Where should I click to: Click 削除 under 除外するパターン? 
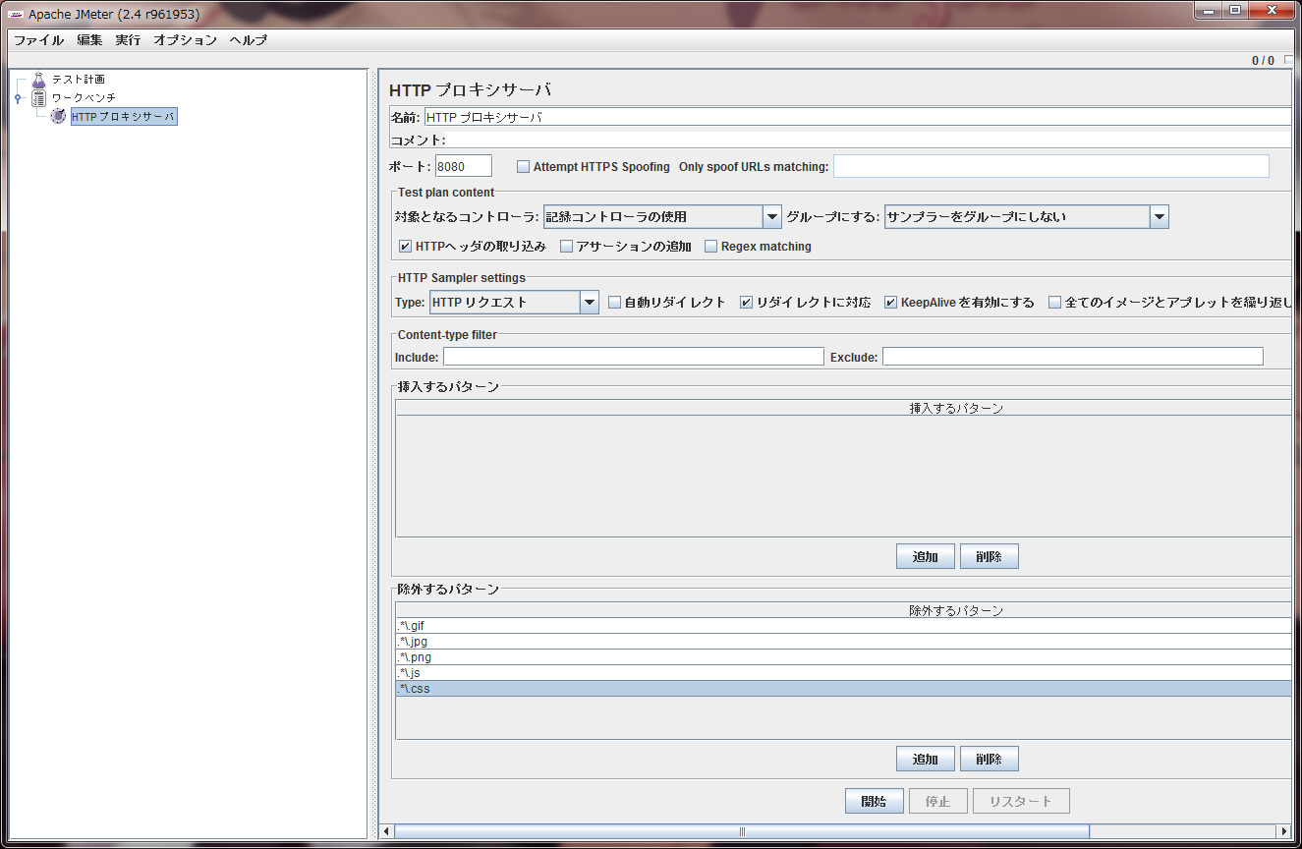(990, 760)
